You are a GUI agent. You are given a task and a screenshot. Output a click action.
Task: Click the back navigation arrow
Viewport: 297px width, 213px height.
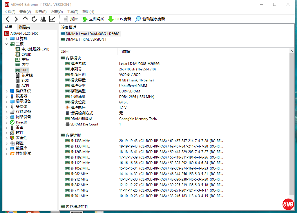click(x=8, y=19)
